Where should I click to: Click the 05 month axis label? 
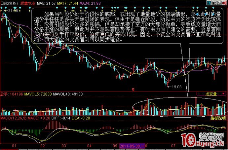(115, 146)
